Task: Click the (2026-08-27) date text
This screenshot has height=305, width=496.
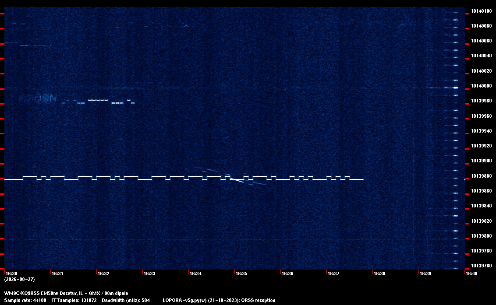Action: (20, 279)
